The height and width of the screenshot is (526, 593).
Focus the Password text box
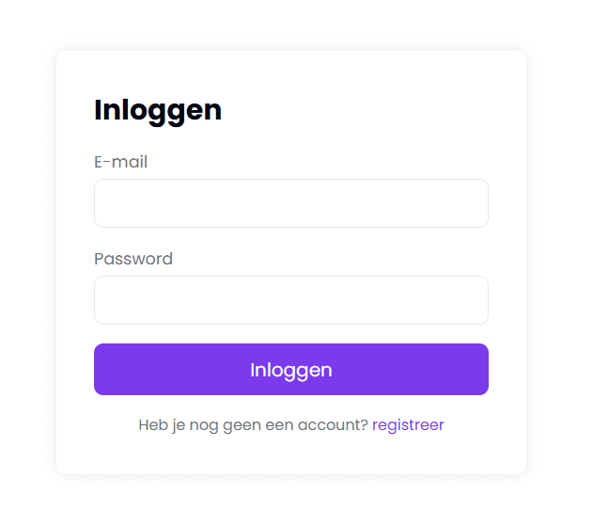[x=291, y=300]
